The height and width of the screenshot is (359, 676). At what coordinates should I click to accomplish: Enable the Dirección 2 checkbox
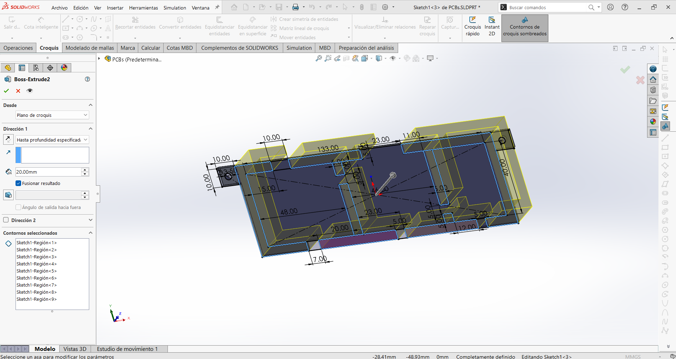(x=6, y=220)
